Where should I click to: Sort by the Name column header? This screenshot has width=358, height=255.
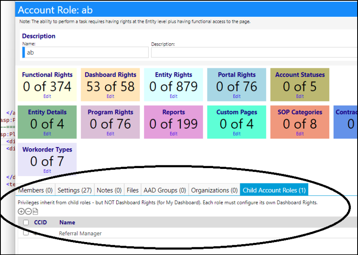(67, 222)
